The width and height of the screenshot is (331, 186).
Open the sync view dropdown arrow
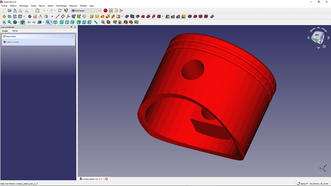(43, 22)
